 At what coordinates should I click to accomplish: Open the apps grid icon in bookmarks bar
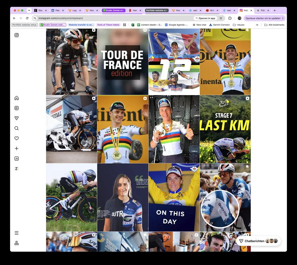click(x=124, y=25)
